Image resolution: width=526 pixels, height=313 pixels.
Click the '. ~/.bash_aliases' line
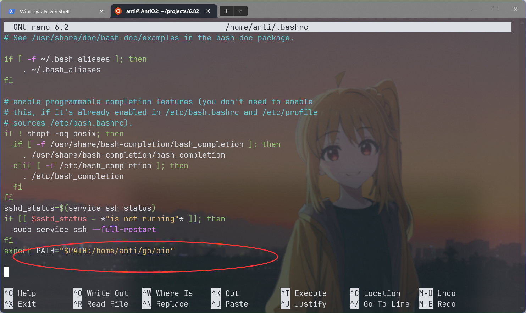click(x=61, y=70)
